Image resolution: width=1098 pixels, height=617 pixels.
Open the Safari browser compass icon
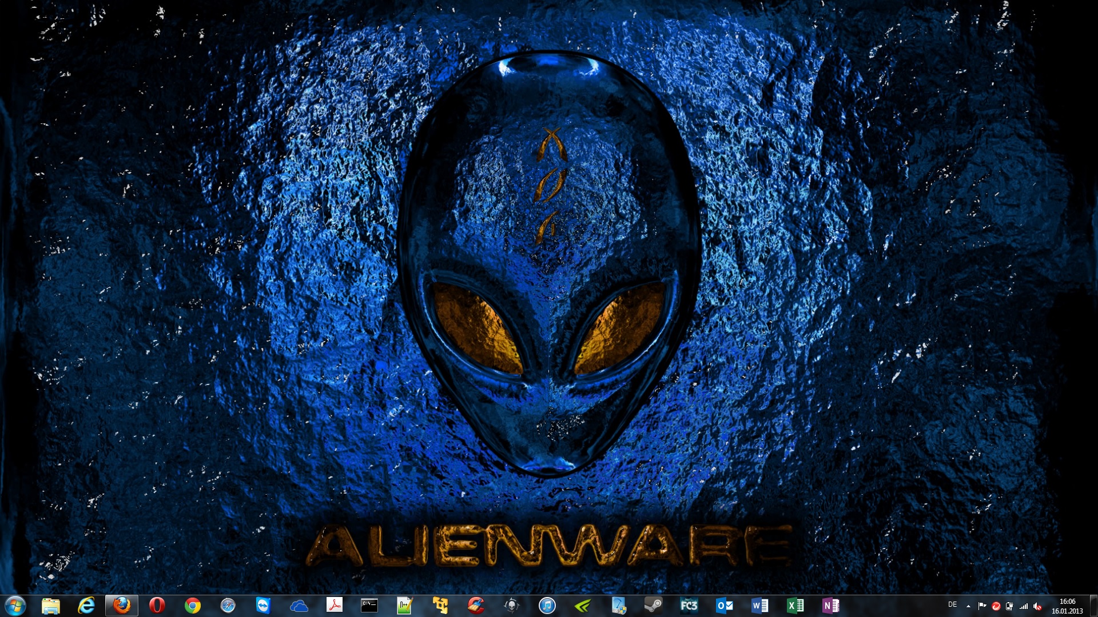click(x=228, y=606)
